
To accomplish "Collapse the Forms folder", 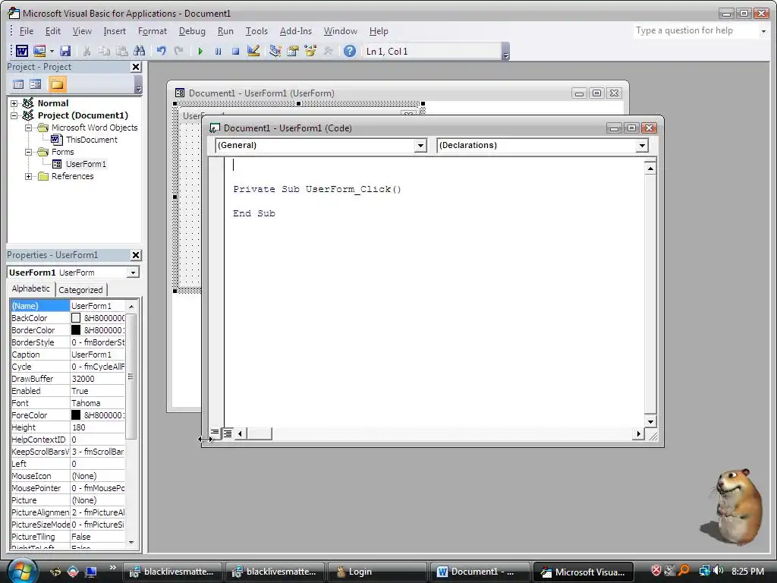I will coord(29,152).
